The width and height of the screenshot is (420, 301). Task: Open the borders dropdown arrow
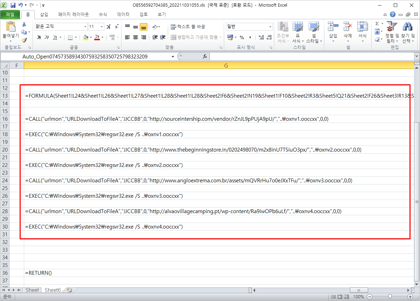pos(76,37)
